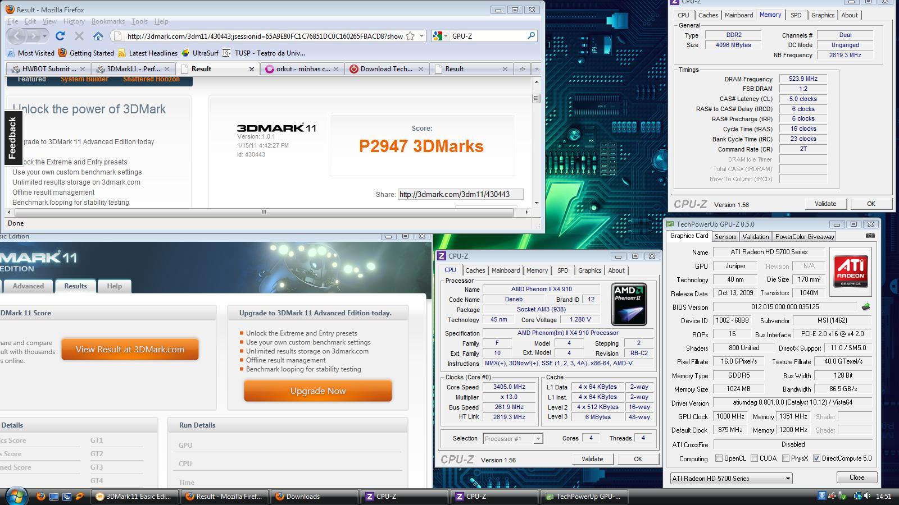
Task: Click OK button in top CPU-Z Memory window
Action: tap(871, 204)
